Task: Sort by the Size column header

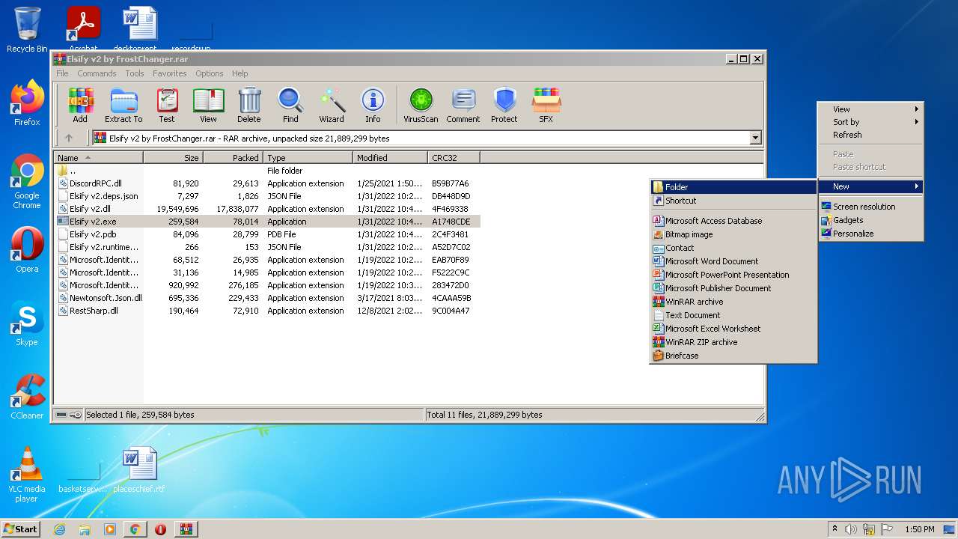Action: pos(173,158)
